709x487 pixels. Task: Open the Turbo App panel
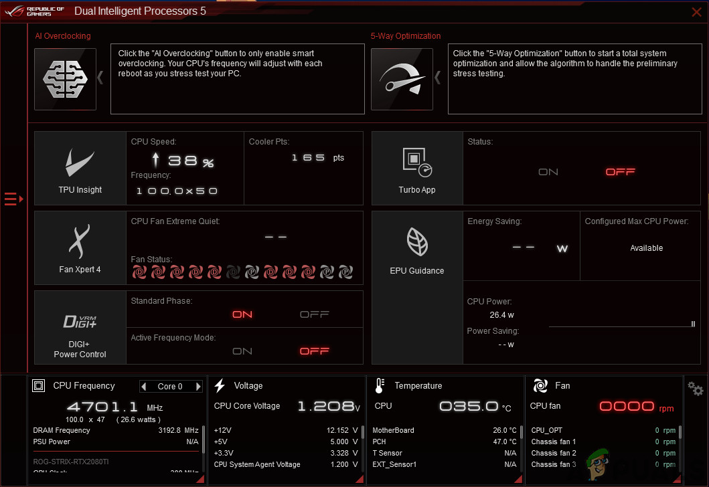point(417,168)
